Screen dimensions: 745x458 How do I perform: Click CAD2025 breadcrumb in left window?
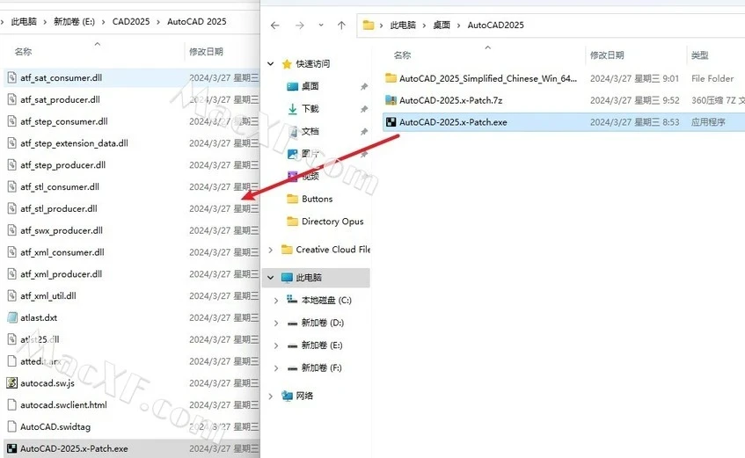coord(131,21)
